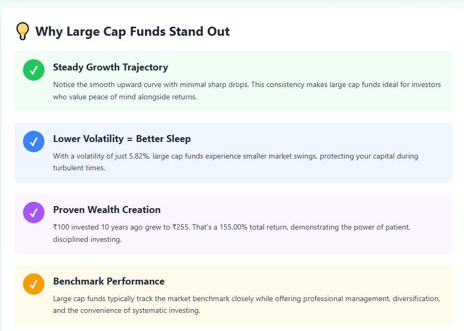Click the lightbulb icon beside heading
The width and height of the screenshot is (464, 331).
point(22,31)
